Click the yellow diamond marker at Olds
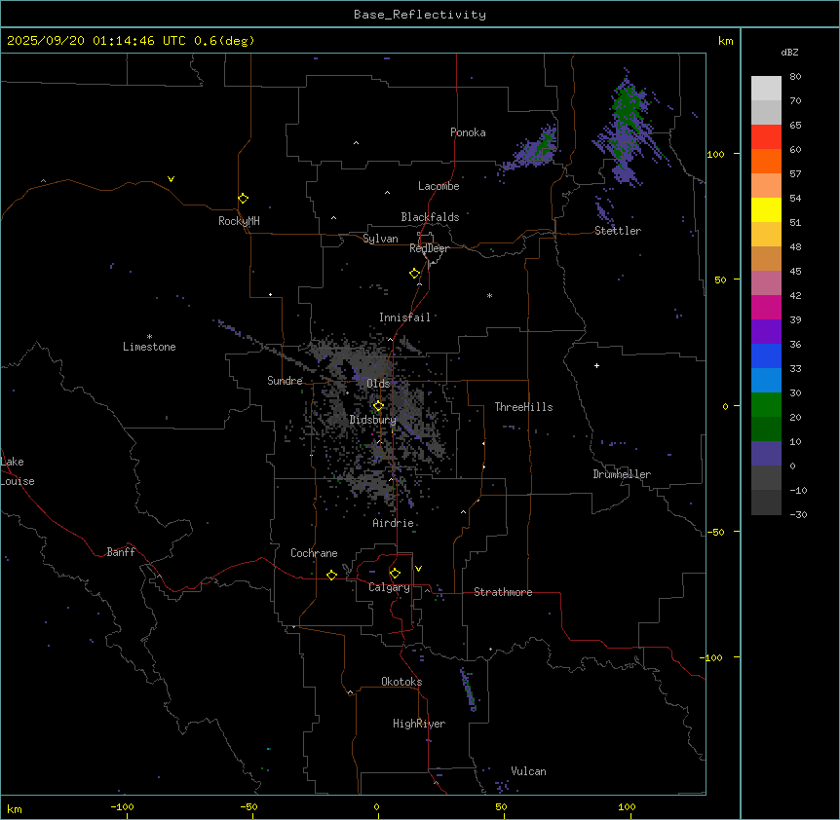The height and width of the screenshot is (820, 840). (x=378, y=406)
